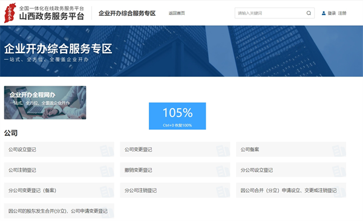363x221 pixels.
Task: Click the user profile icon
Action: point(324,13)
